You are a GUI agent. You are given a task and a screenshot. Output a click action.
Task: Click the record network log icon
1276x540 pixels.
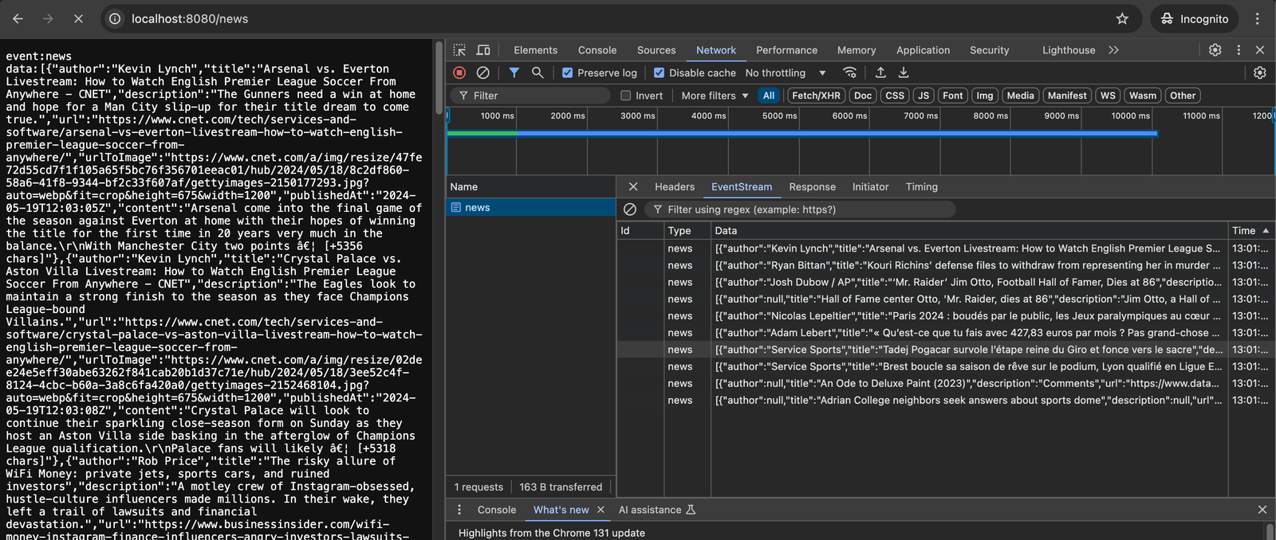coord(459,72)
